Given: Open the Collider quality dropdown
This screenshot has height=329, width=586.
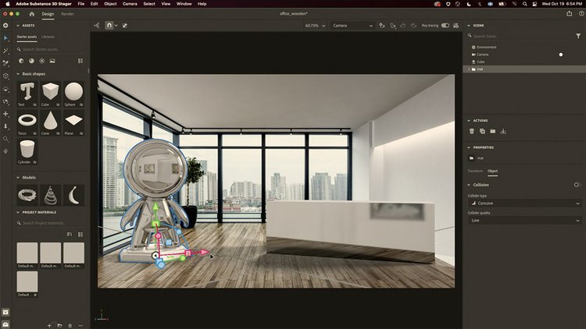Looking at the screenshot, I should point(523,221).
